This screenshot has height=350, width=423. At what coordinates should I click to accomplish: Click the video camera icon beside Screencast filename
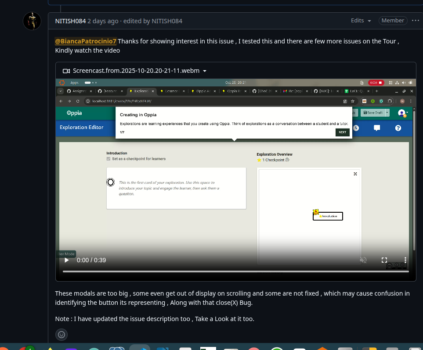(66, 71)
